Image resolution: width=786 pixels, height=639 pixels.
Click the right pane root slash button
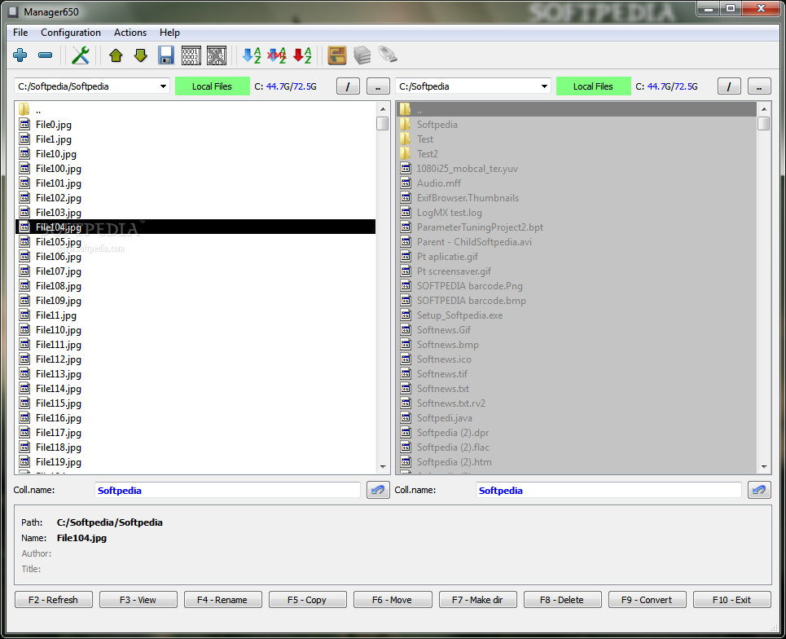click(x=729, y=86)
